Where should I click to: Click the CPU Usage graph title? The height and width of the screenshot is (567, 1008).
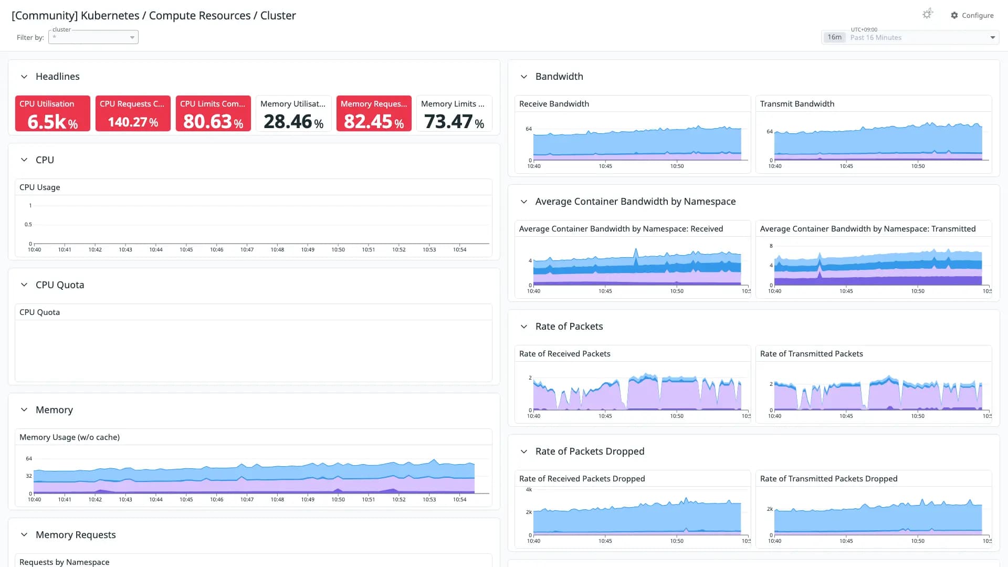[x=40, y=187]
